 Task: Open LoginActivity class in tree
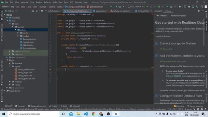coord(27,42)
